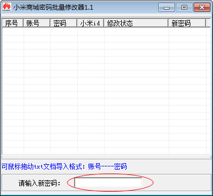Maximize the password modifier window
The width and height of the screenshot is (213, 196).
tap(184, 8)
